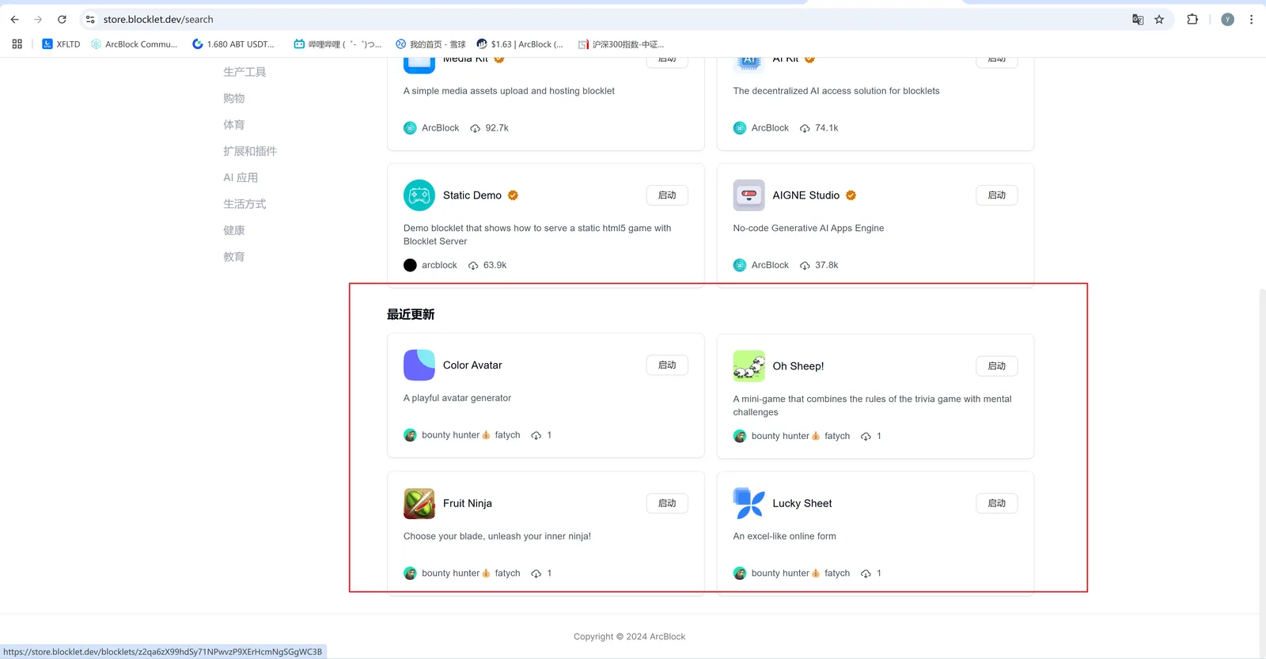Launch the Fruit Ninja blocklet
Screen dimensions: 1266x659
(667, 503)
